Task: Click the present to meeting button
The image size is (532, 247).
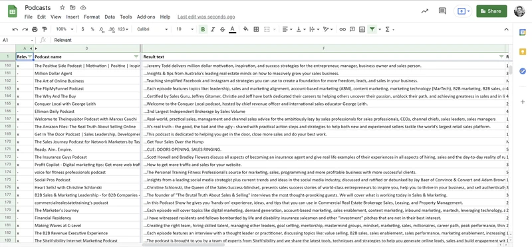Action: point(463,11)
